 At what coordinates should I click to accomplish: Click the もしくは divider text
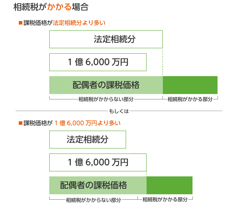(x=119, y=111)
